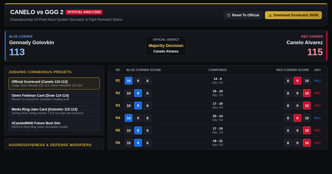Set R4 red corner score to 10
The width and height of the screenshot is (332, 174).
point(307,118)
